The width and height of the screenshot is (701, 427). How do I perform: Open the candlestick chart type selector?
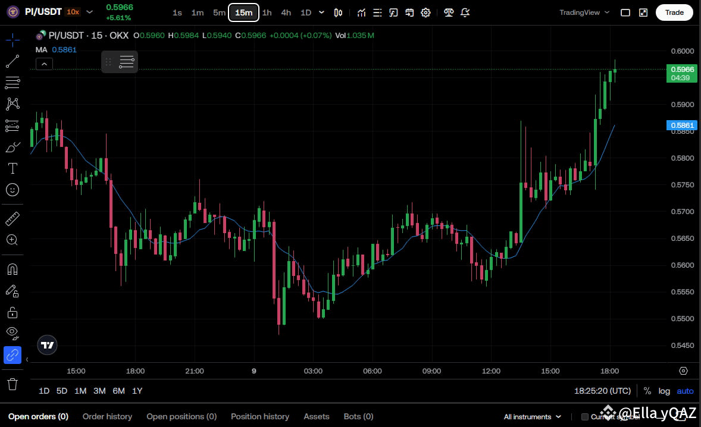coord(339,12)
